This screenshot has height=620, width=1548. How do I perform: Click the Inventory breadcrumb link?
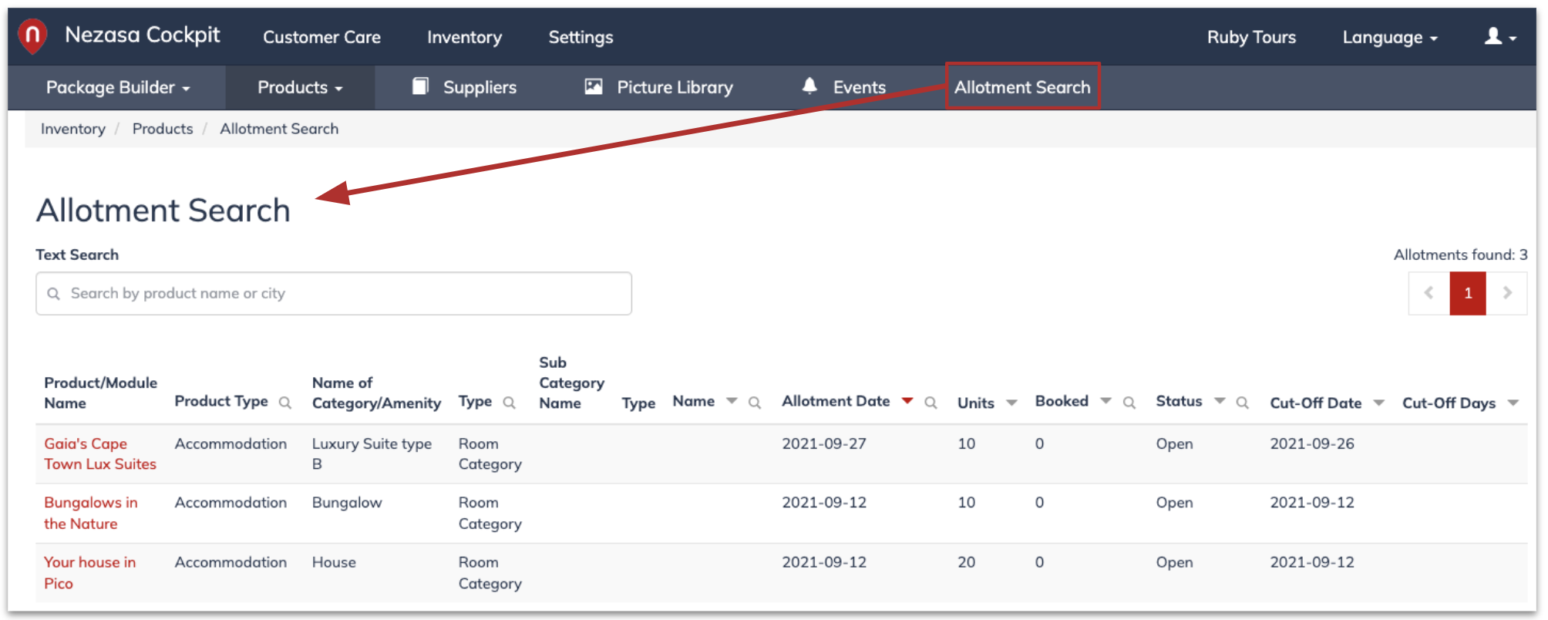73,129
